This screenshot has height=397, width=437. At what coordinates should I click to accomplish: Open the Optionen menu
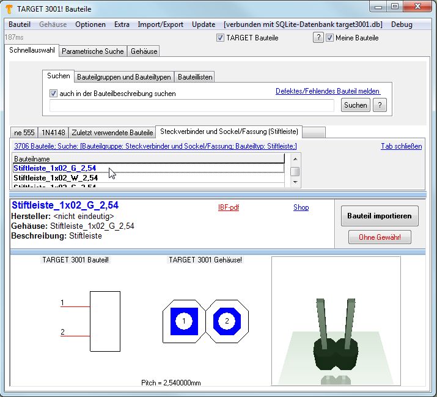point(90,24)
